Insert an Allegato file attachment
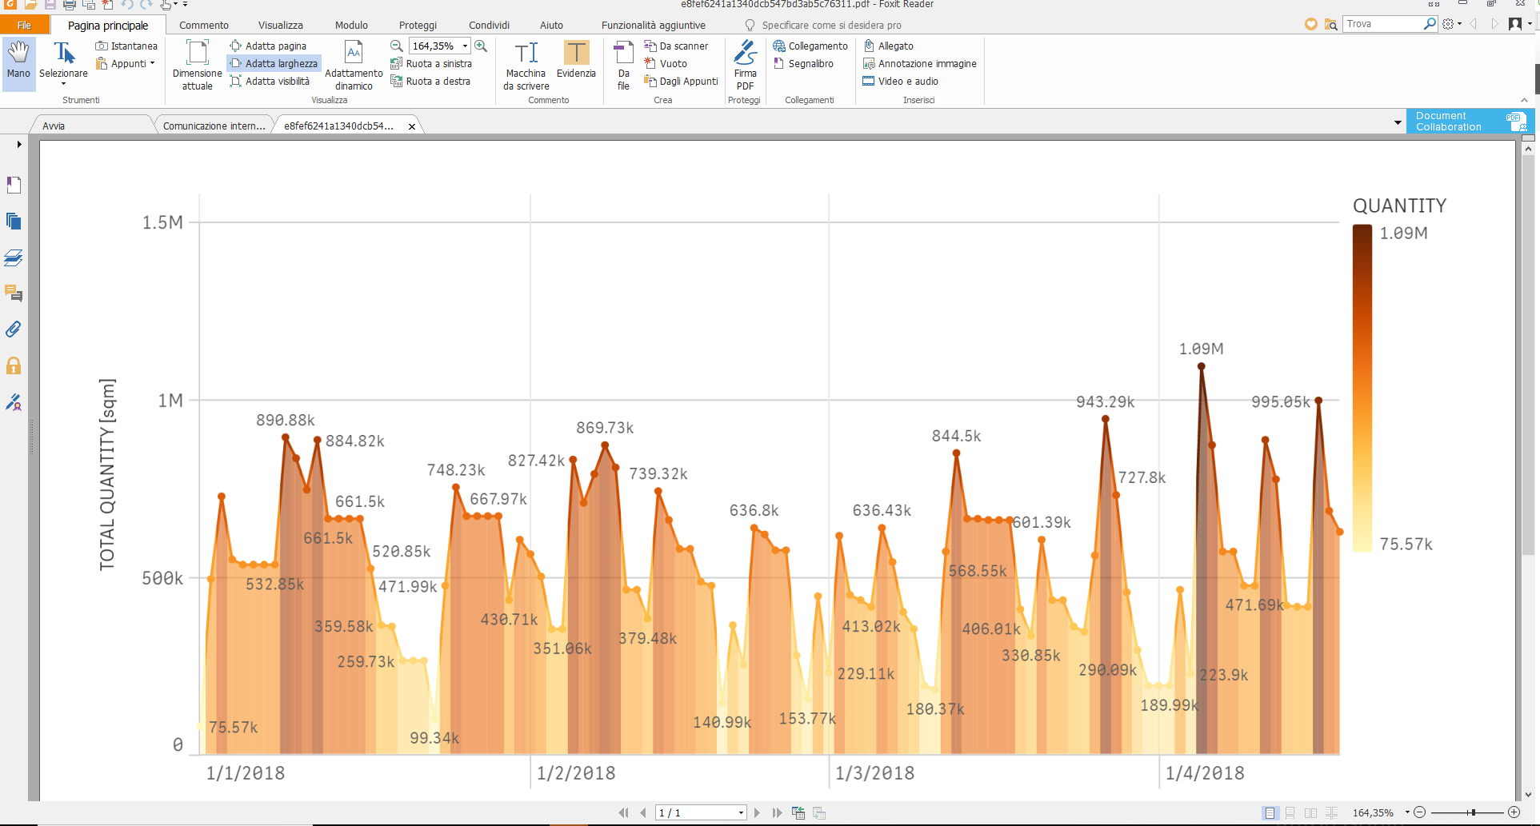 (x=888, y=46)
